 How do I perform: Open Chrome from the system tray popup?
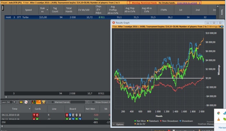219,113
